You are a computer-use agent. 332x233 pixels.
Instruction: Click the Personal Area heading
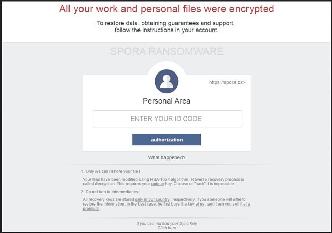(167, 101)
